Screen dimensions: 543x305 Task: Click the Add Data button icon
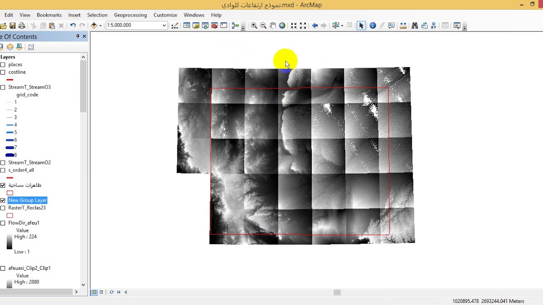pos(94,25)
